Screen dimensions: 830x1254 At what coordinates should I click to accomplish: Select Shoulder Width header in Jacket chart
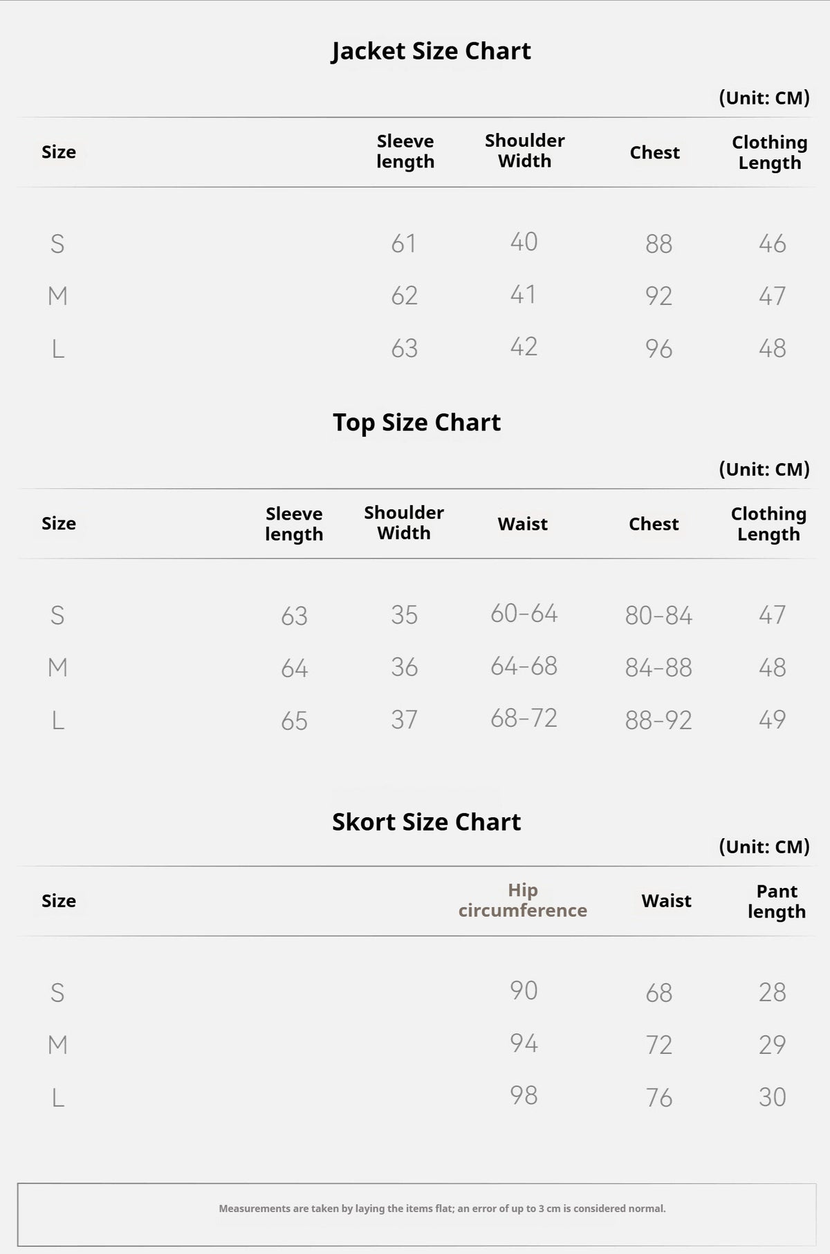pos(525,151)
